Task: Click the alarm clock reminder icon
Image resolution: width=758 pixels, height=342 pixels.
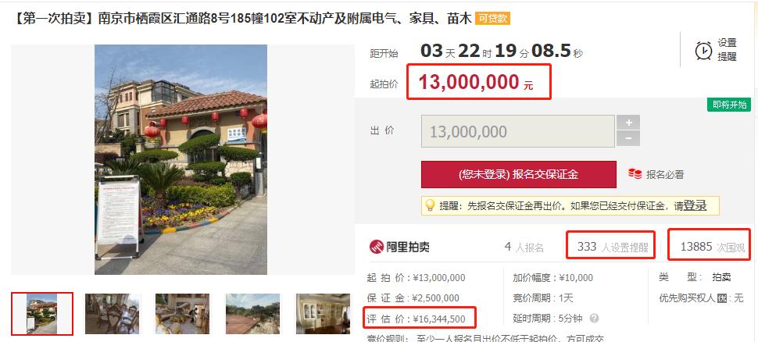Action: (x=703, y=50)
